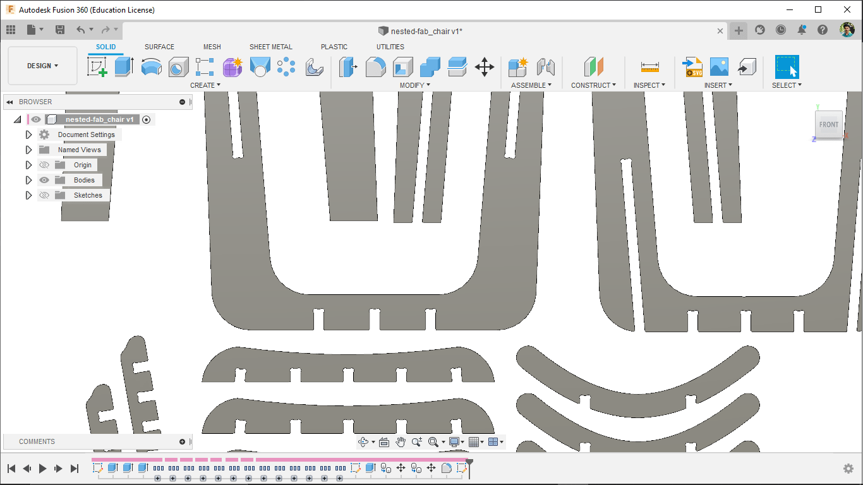Hide the Bodies folder with eye icon

44,180
